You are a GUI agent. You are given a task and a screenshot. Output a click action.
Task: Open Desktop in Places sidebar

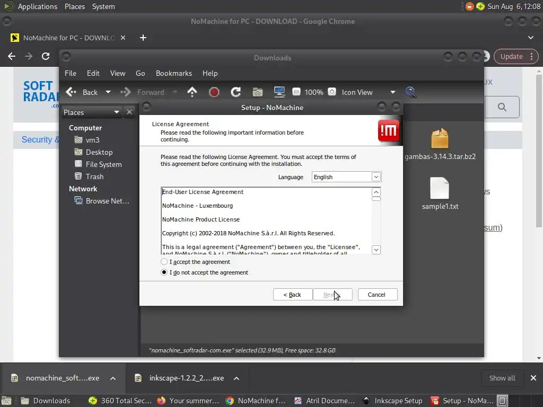tap(94, 152)
